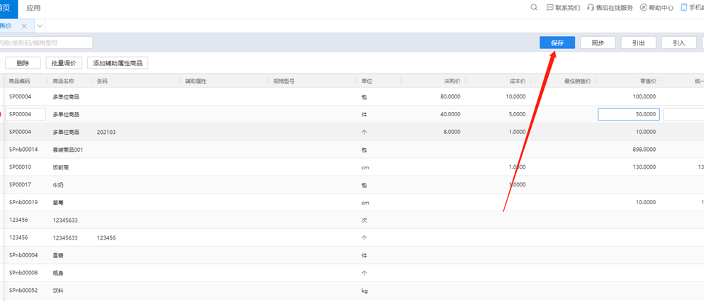Focus the product name/barcode search field
This screenshot has height=302, width=704.
(46, 43)
